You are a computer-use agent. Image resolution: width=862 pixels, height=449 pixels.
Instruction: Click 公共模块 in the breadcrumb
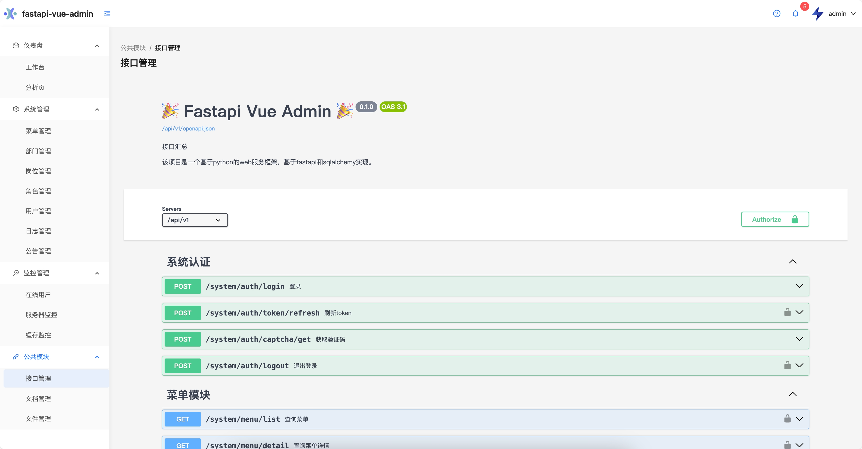click(x=133, y=48)
